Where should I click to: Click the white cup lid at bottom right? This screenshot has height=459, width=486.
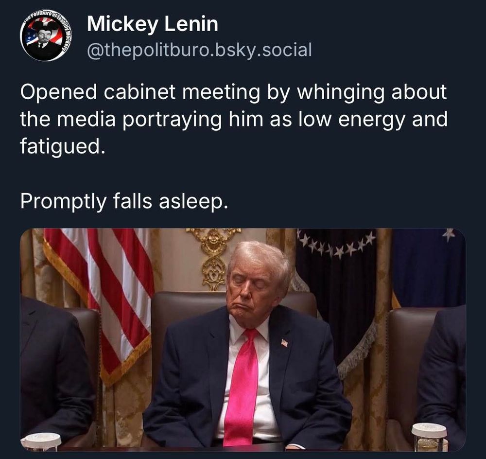point(429,430)
